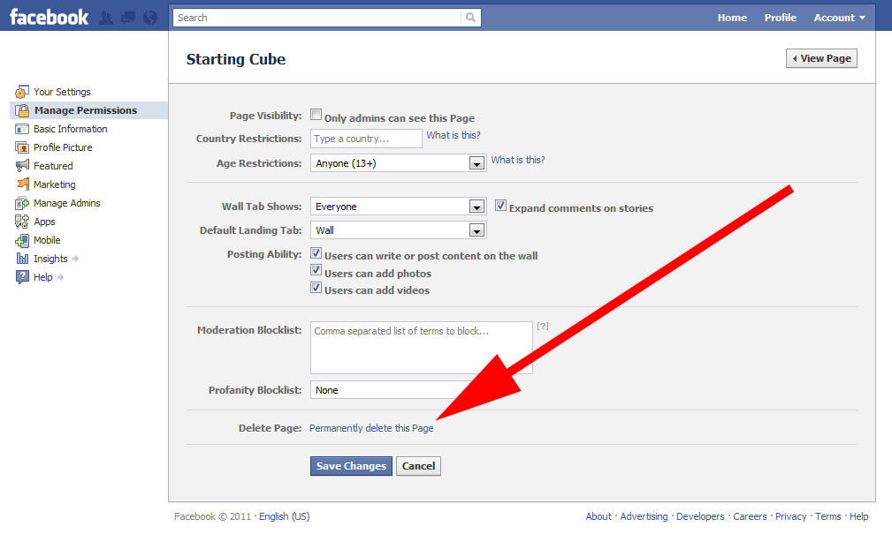Screen dimensions: 892x534
Task: Click the delete link to remove Page
Action: (378, 428)
